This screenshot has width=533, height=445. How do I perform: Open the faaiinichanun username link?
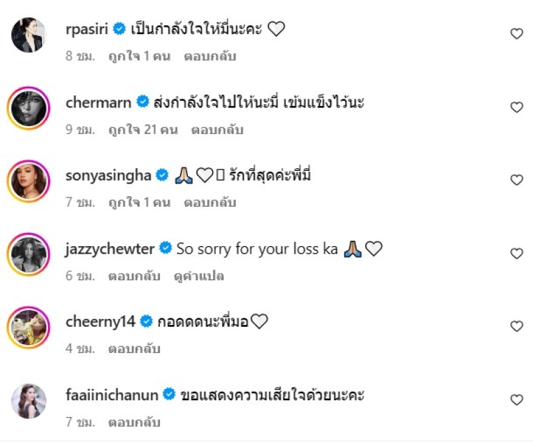(x=112, y=395)
